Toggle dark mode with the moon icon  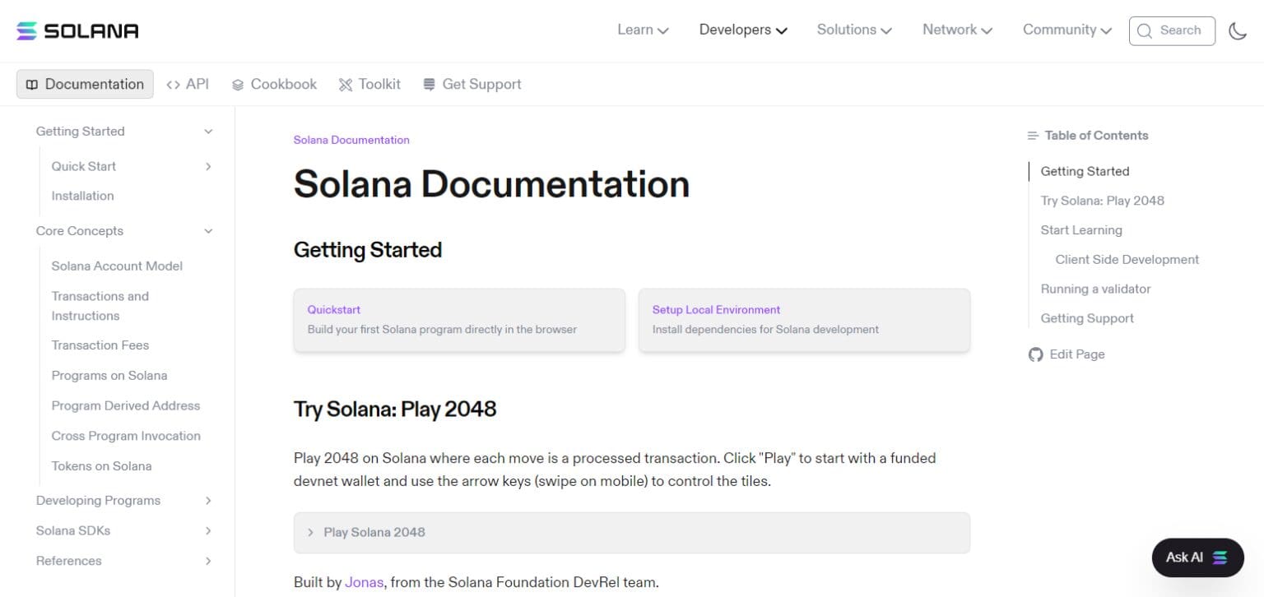(x=1238, y=30)
